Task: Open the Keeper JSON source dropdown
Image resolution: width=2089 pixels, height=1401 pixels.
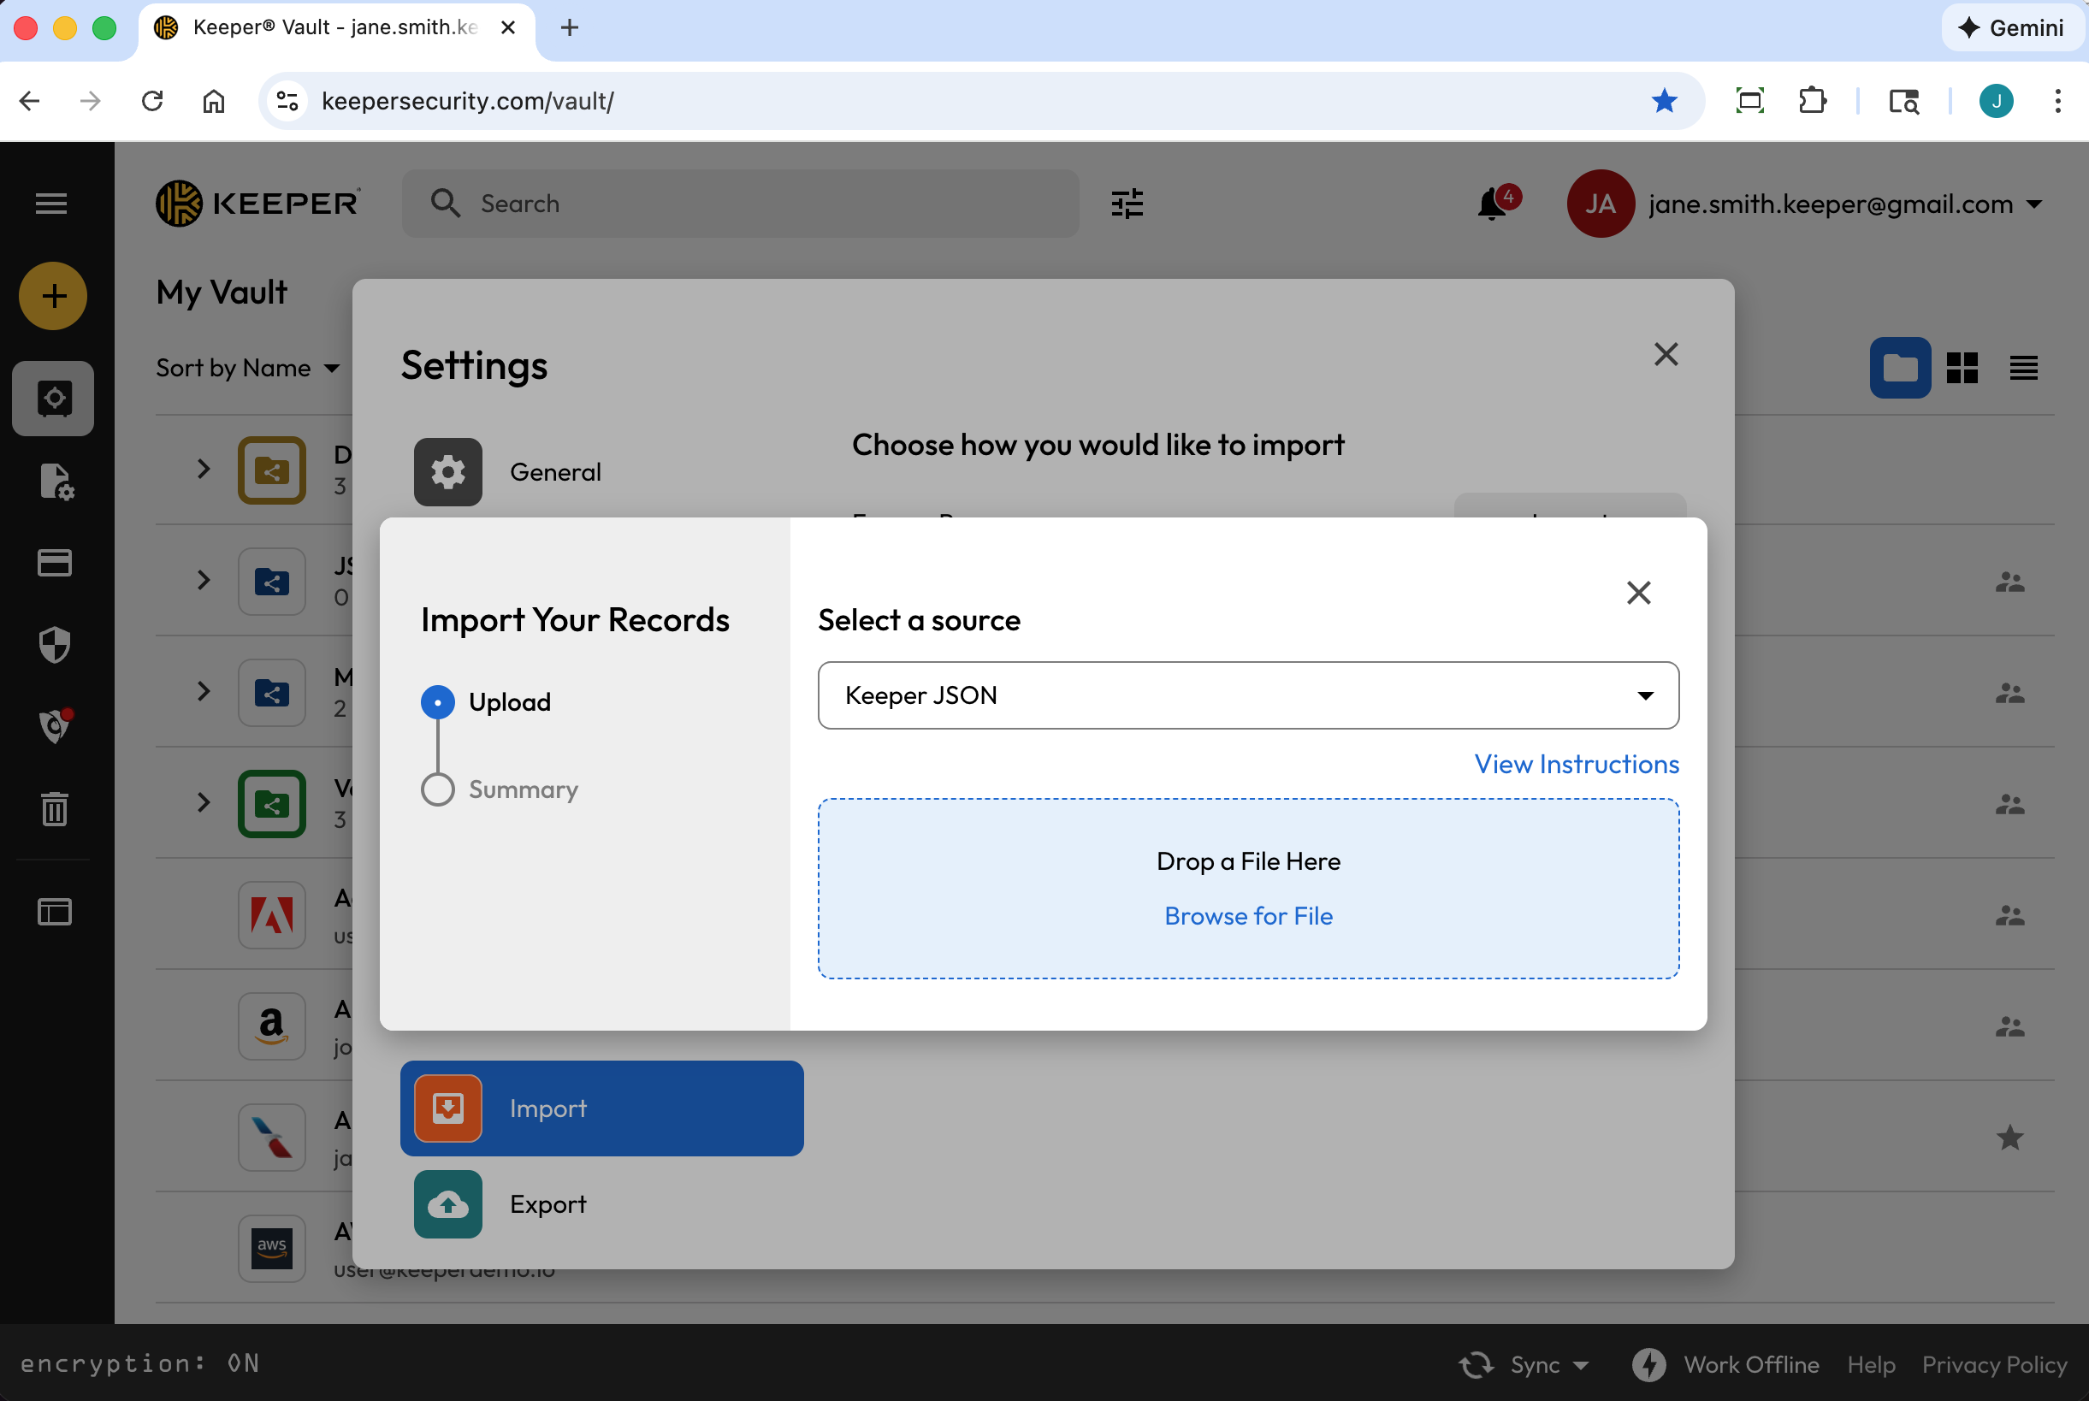Action: tap(1247, 695)
